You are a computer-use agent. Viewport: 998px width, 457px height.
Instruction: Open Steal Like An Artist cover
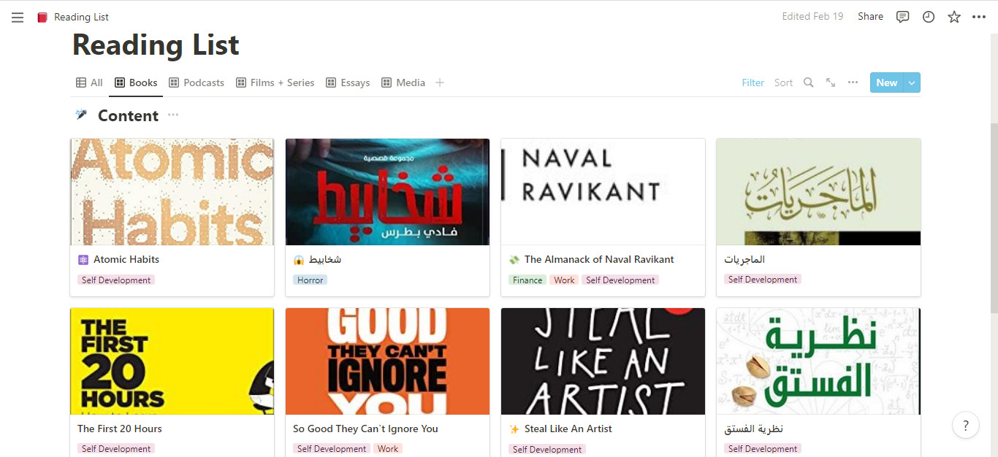(x=603, y=361)
